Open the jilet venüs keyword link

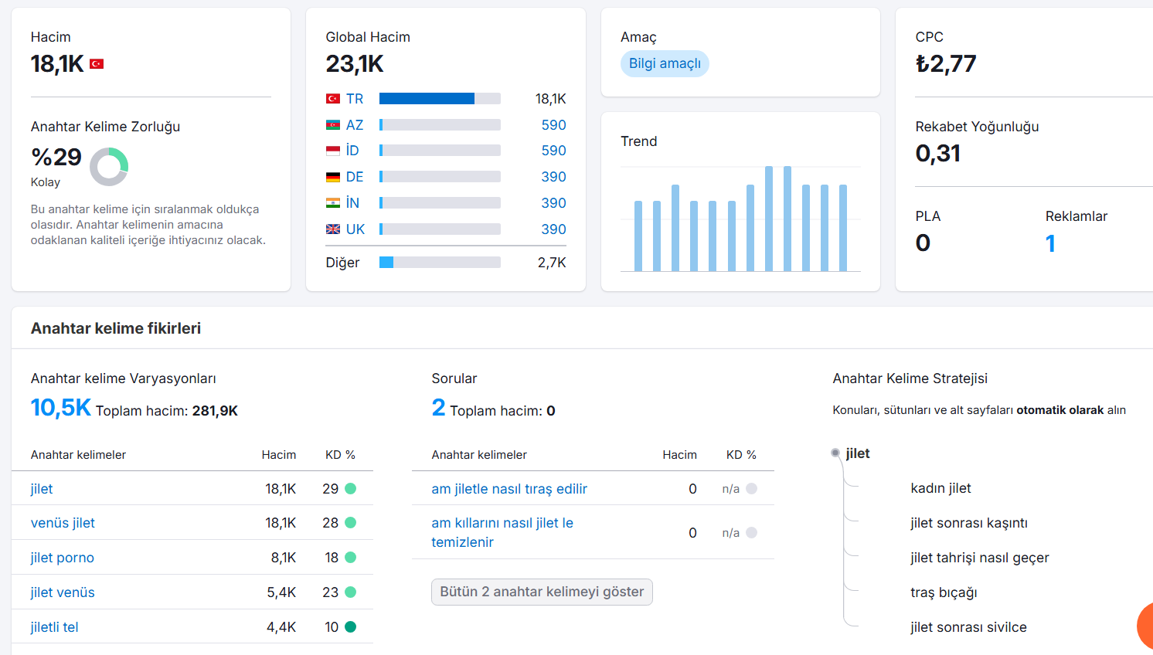(63, 592)
